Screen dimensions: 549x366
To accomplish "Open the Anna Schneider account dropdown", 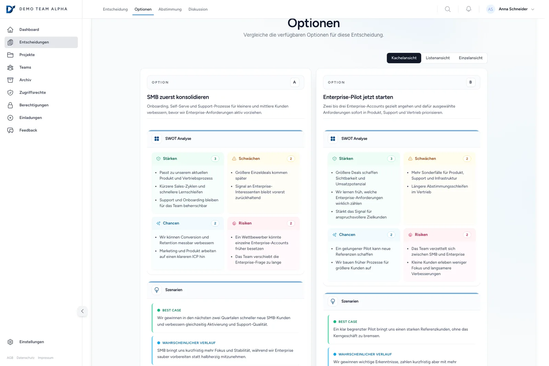I will 513,9.
